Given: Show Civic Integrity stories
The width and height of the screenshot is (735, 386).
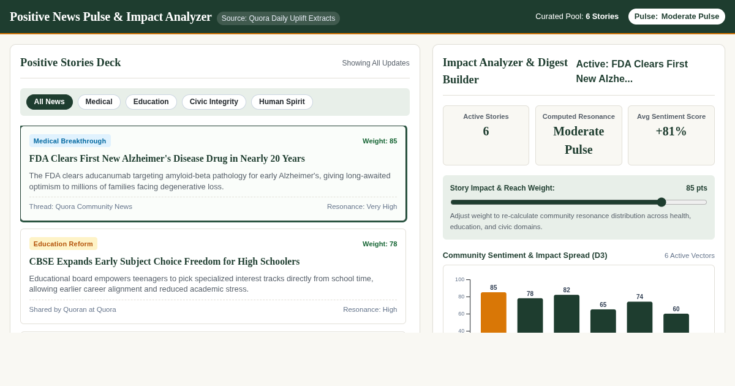Looking at the screenshot, I should (214, 102).
